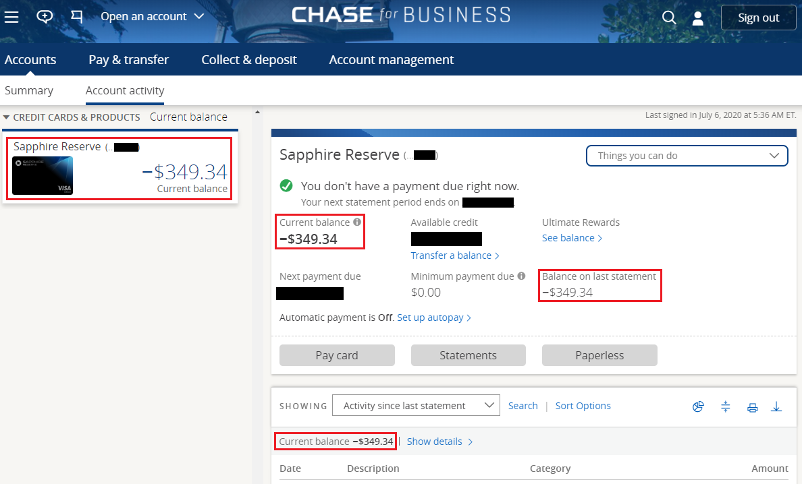Open Account management menu
The height and width of the screenshot is (484, 802).
(392, 60)
